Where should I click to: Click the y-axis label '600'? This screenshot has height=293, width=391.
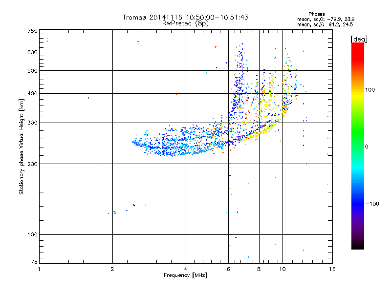[x=32, y=52]
